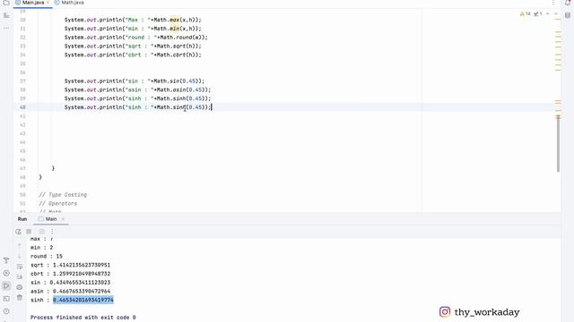574x322 pixels.
Task: Toggle the Run tool window play icon
Action: (6, 286)
